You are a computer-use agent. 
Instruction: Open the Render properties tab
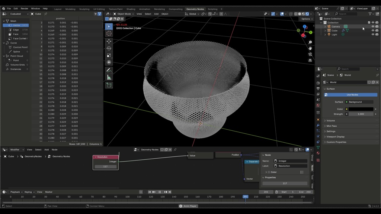(318, 83)
